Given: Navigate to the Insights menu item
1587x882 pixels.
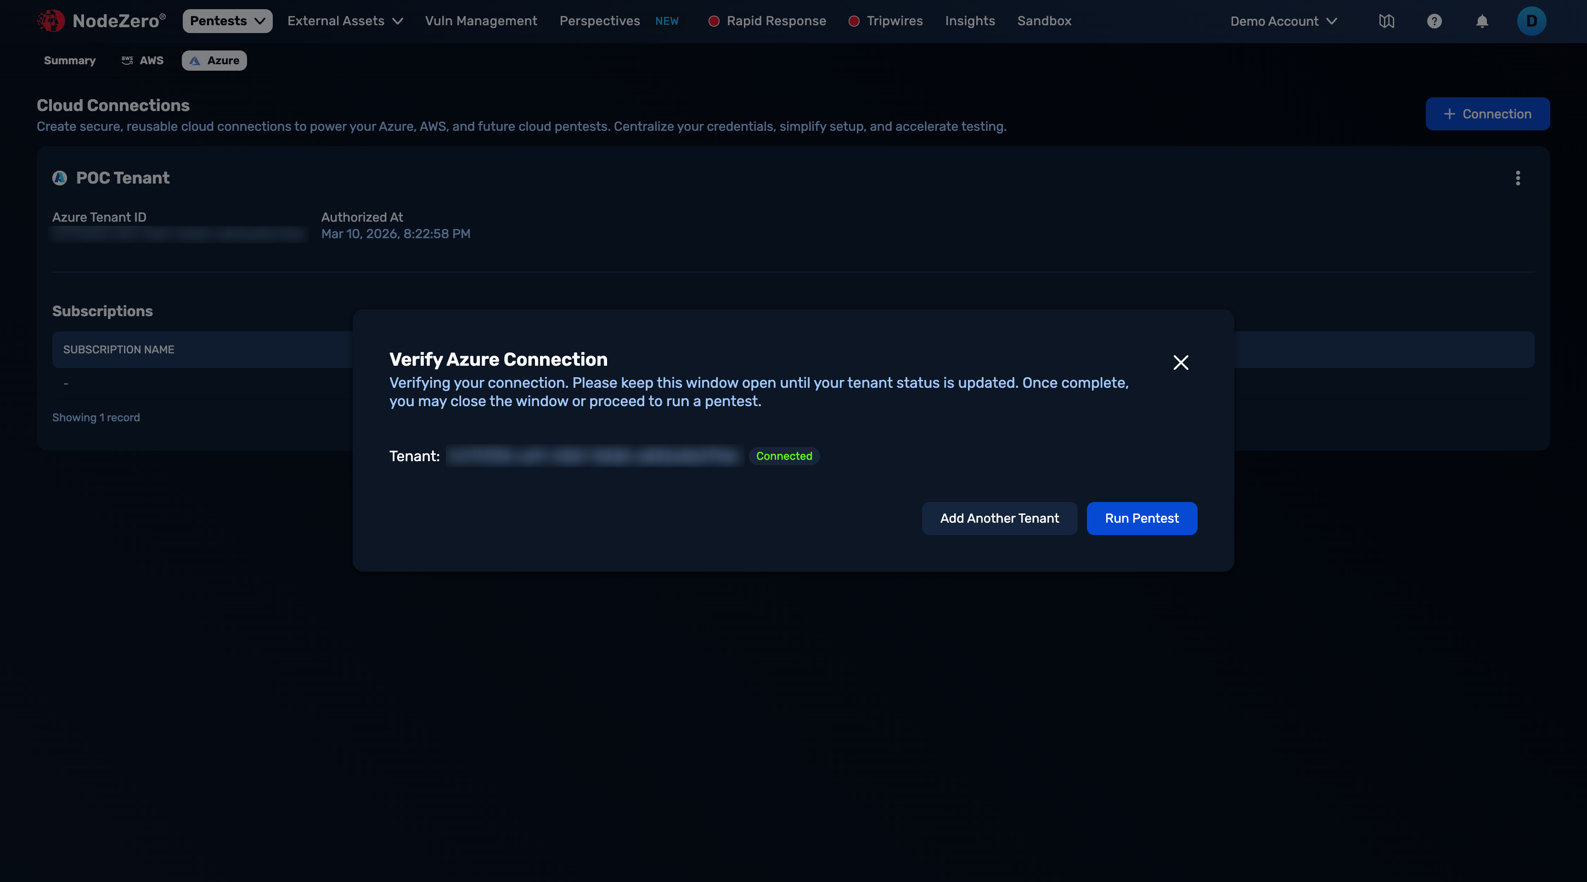Looking at the screenshot, I should click(970, 20).
